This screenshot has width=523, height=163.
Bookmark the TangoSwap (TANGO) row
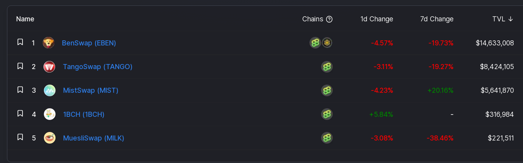coord(20,66)
